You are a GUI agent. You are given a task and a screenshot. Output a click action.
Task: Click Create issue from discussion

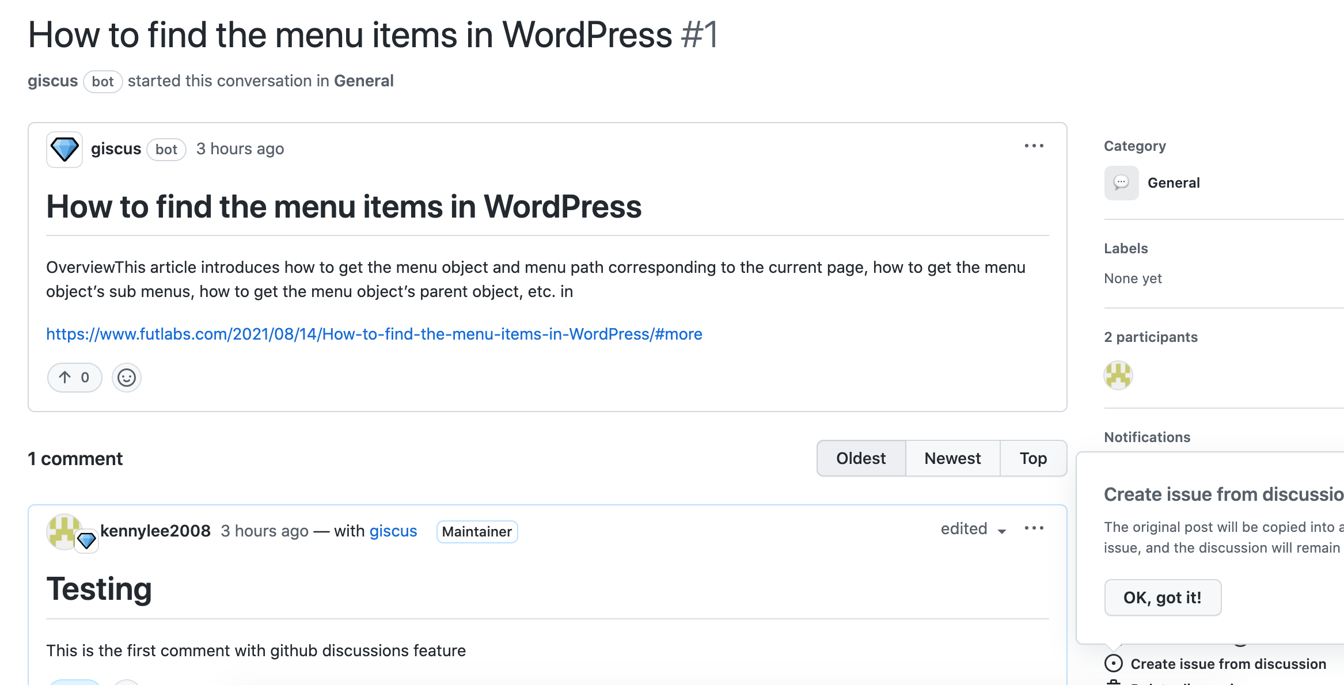coord(1228,664)
